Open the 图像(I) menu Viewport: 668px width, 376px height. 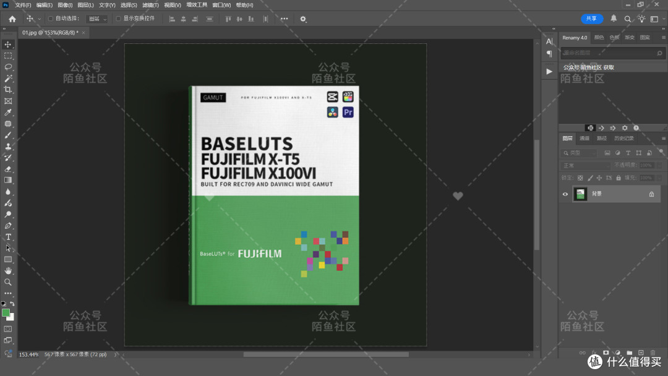[x=65, y=5]
